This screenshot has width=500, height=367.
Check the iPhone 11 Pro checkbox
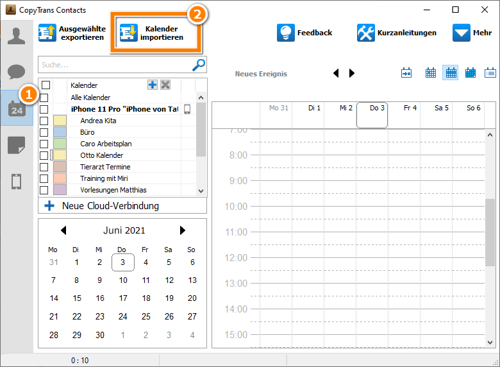(x=44, y=109)
